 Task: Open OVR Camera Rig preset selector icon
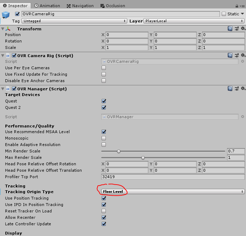click(x=237, y=55)
